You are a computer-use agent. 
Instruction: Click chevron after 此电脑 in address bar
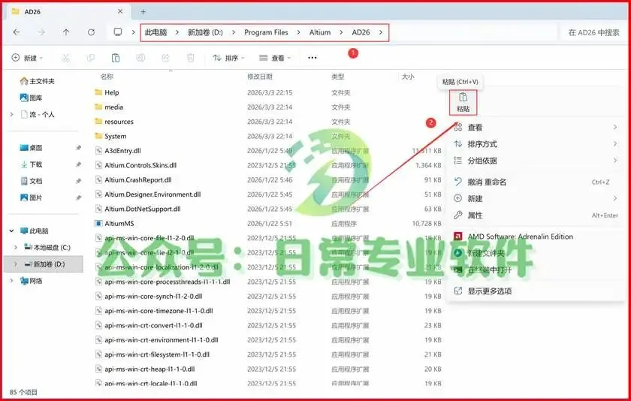[177, 32]
